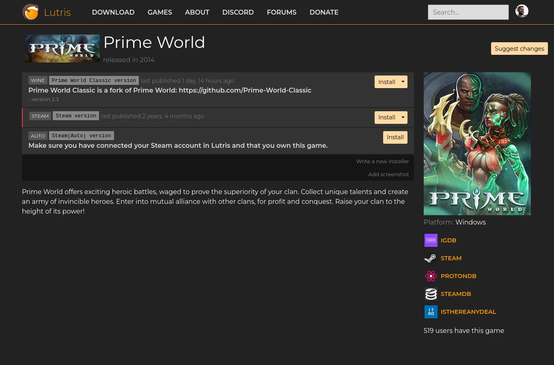This screenshot has height=365, width=554.
Task: Switch to the Forums section
Action: [x=281, y=12]
